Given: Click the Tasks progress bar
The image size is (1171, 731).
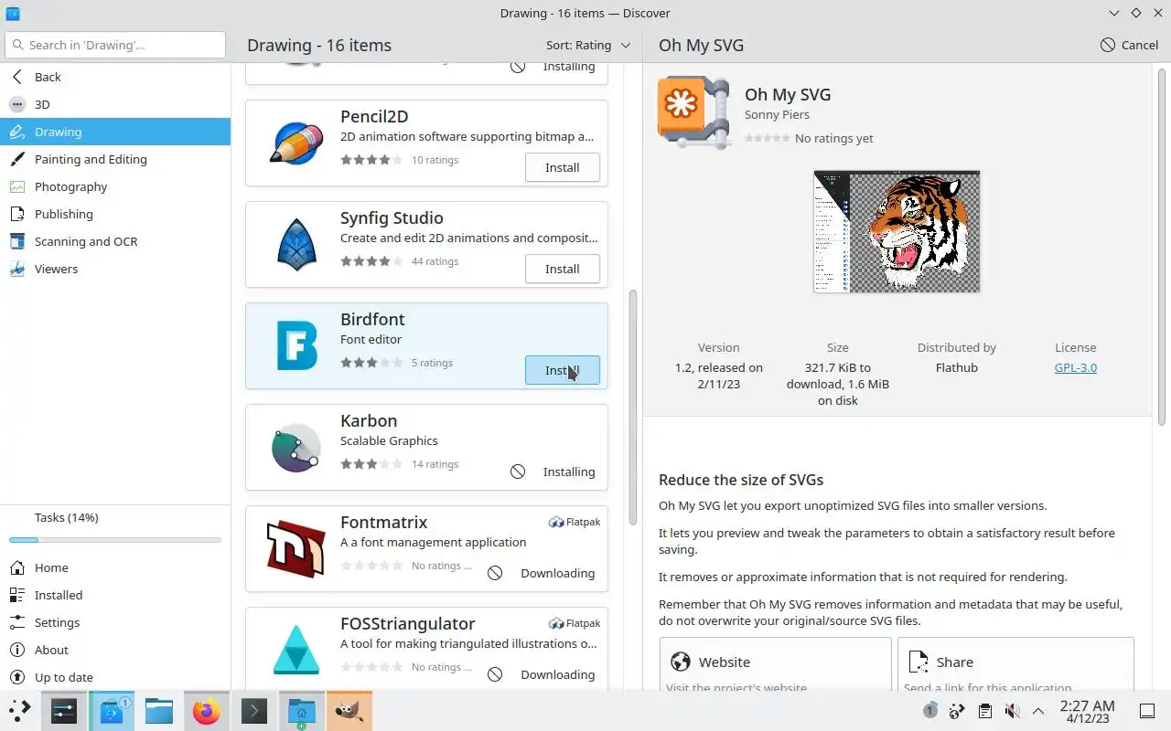Looking at the screenshot, I should 115,540.
